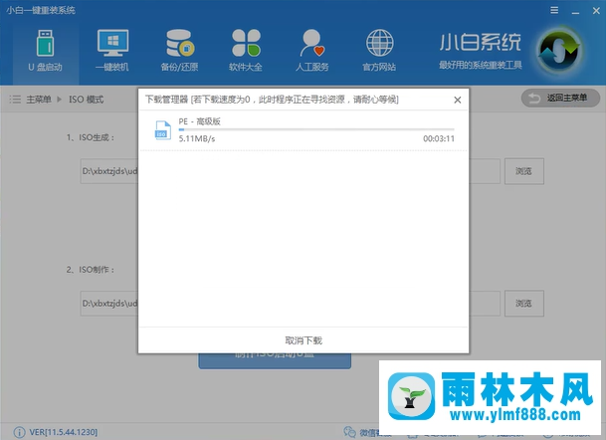Screen dimensions: 606x440
Task: Click the PE - 高级版 download name
Action: click(199, 121)
